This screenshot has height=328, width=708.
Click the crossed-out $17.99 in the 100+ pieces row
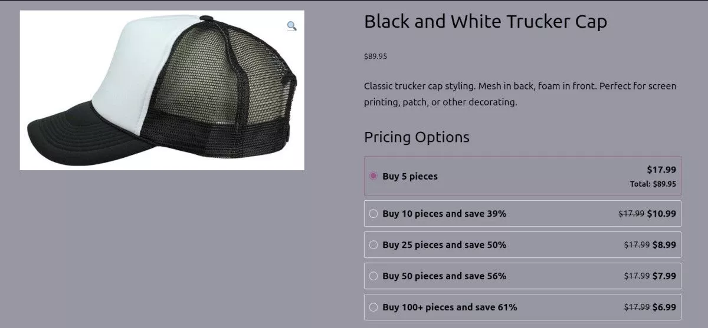point(637,307)
